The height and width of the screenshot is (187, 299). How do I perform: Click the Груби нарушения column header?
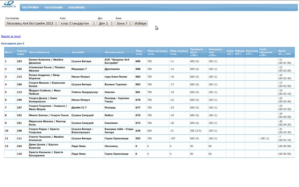coord(268,52)
